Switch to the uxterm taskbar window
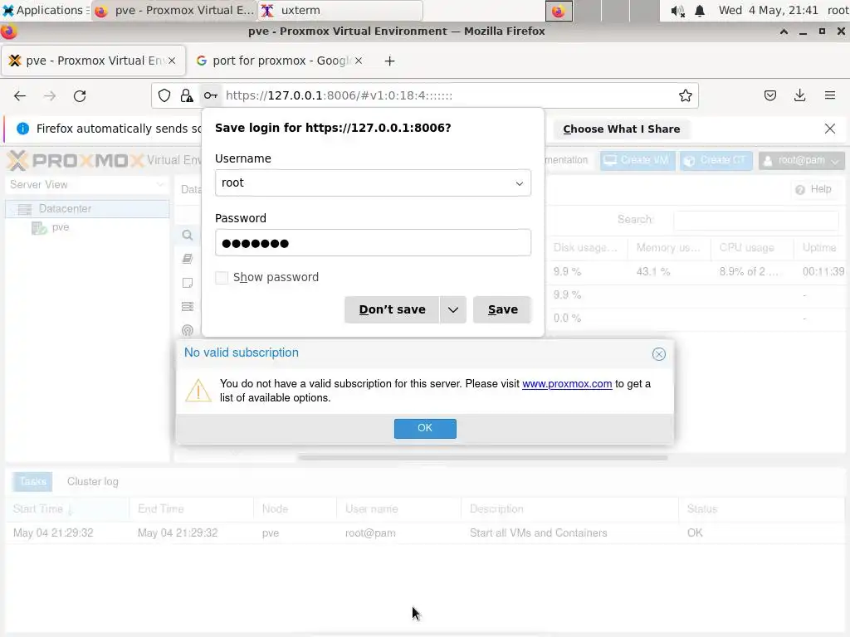 340,10
